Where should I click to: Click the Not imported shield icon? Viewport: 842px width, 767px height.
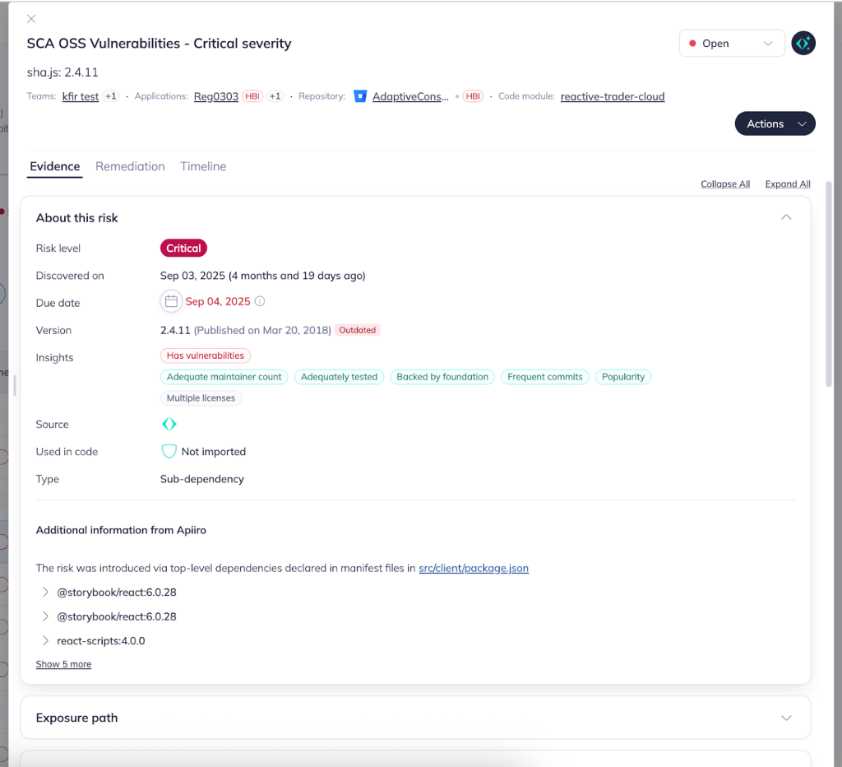(x=169, y=452)
